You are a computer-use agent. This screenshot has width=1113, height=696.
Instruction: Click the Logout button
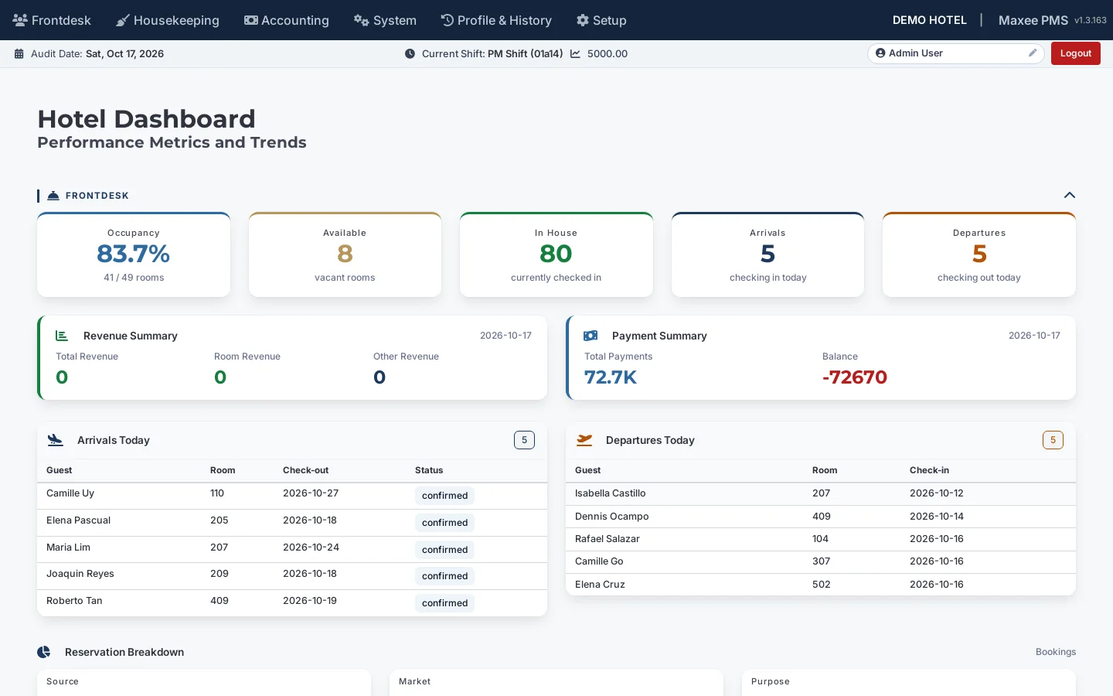point(1075,53)
